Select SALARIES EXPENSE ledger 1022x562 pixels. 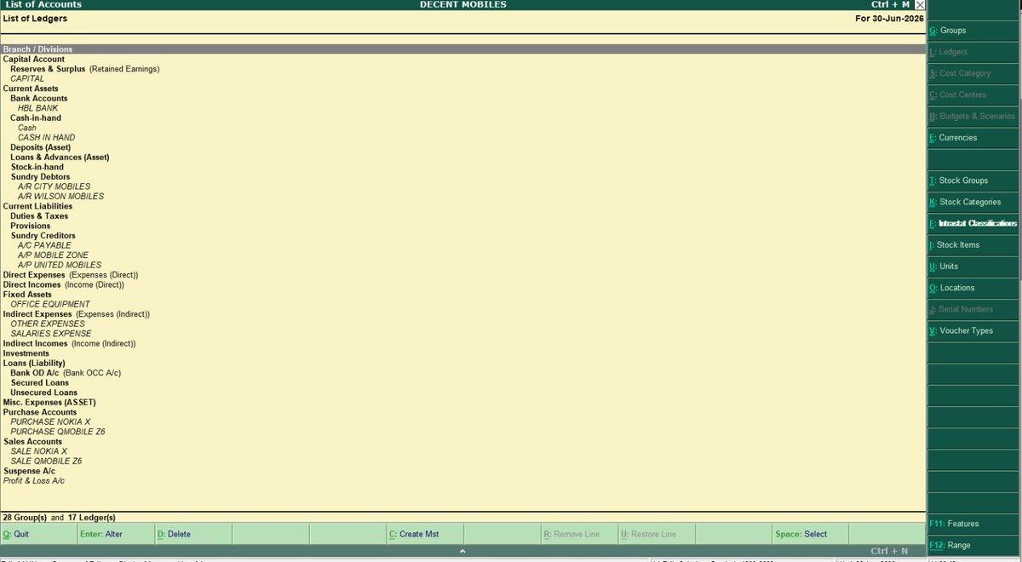pyautogui.click(x=51, y=334)
